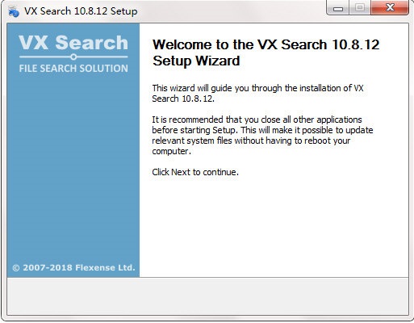Click the 'Search 10.8.12.' text line
This screenshot has height=323, width=414.
[183, 99]
